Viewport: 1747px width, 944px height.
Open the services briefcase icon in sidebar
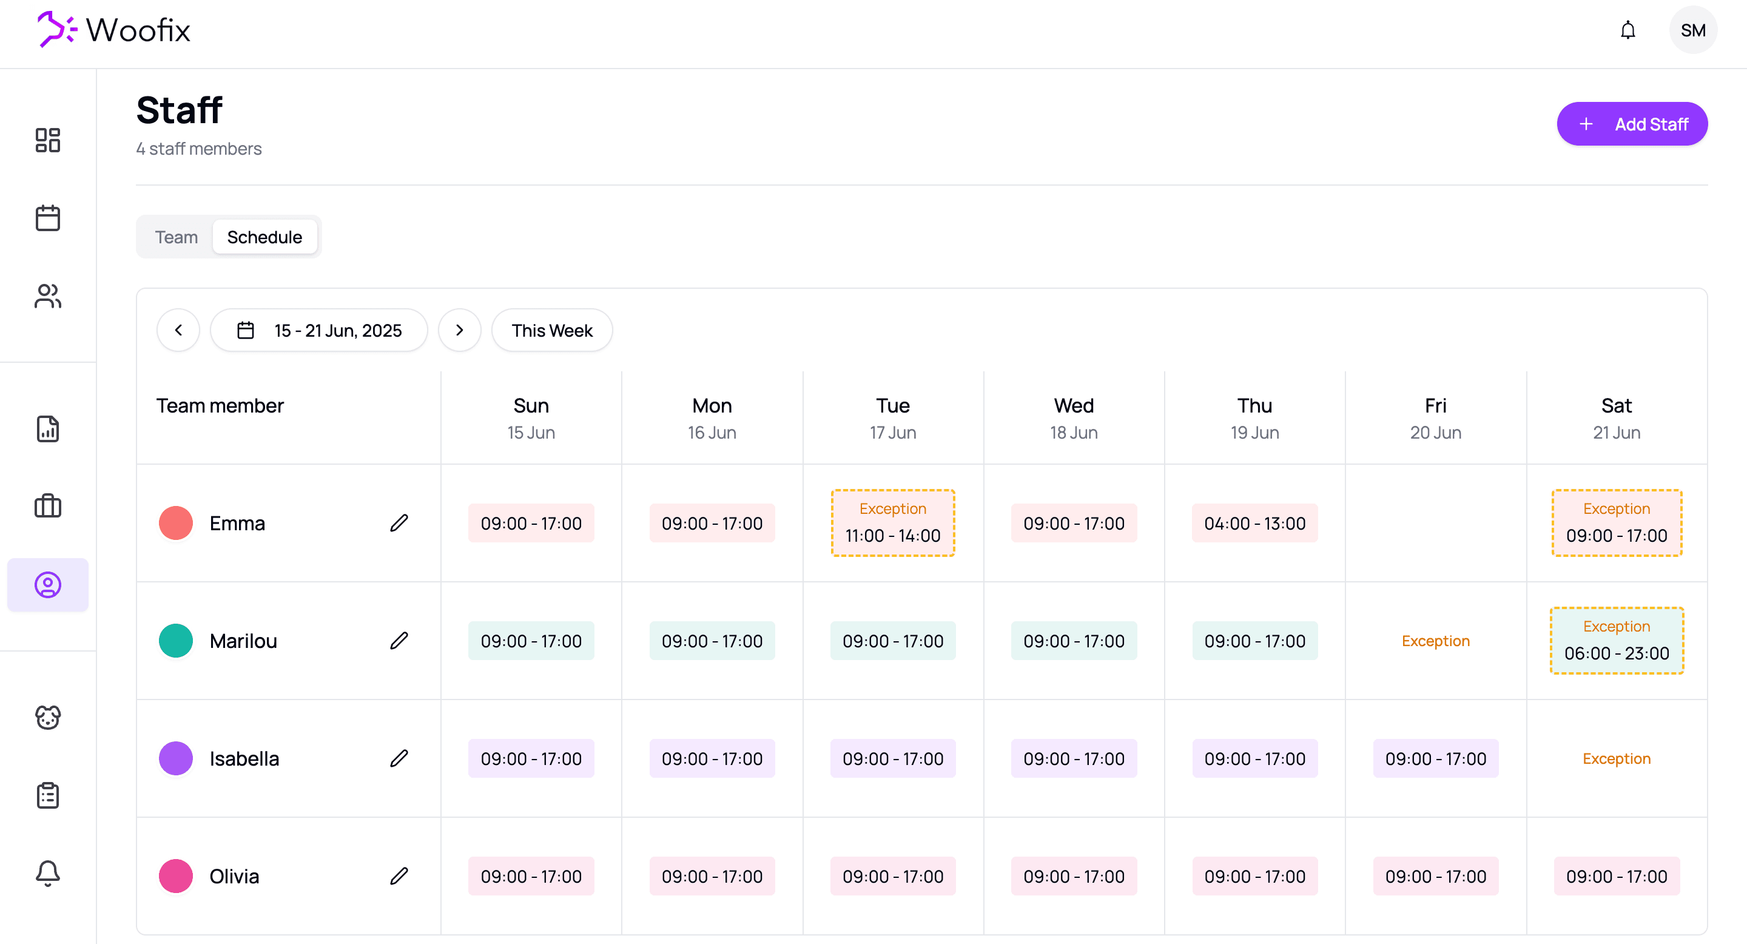pyautogui.click(x=47, y=507)
